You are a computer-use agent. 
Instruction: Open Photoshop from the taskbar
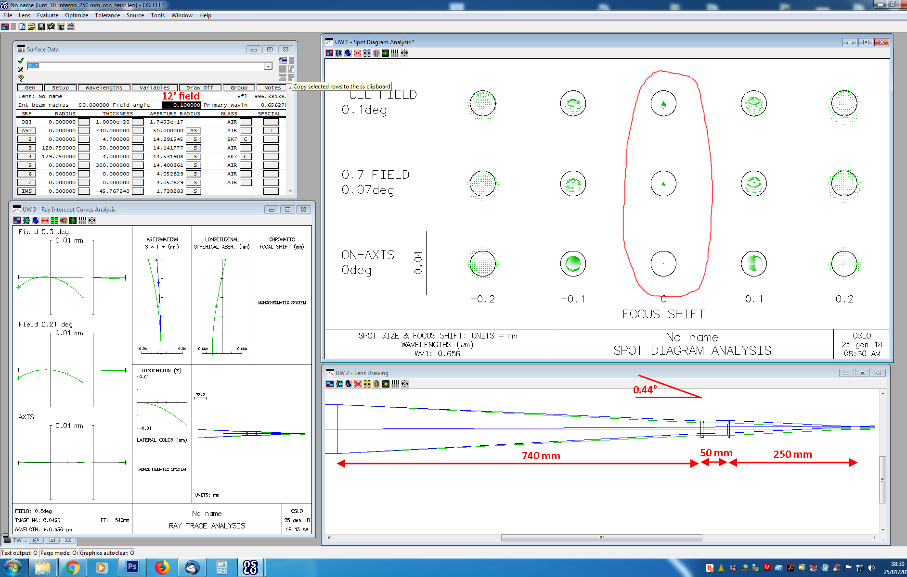tap(132, 567)
